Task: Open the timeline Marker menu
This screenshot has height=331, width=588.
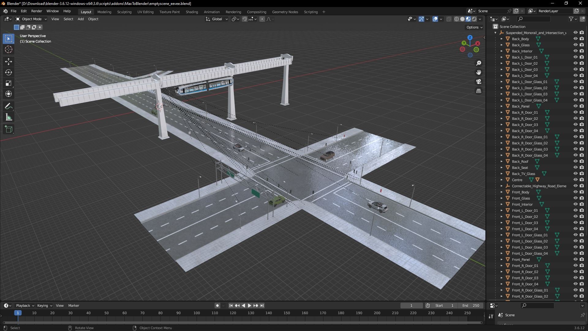Action: pos(73,306)
